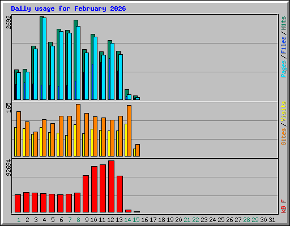Click day label 18 on the x-axis
Image resolution: width=290 pixels, height=226 pixels.
point(161,220)
